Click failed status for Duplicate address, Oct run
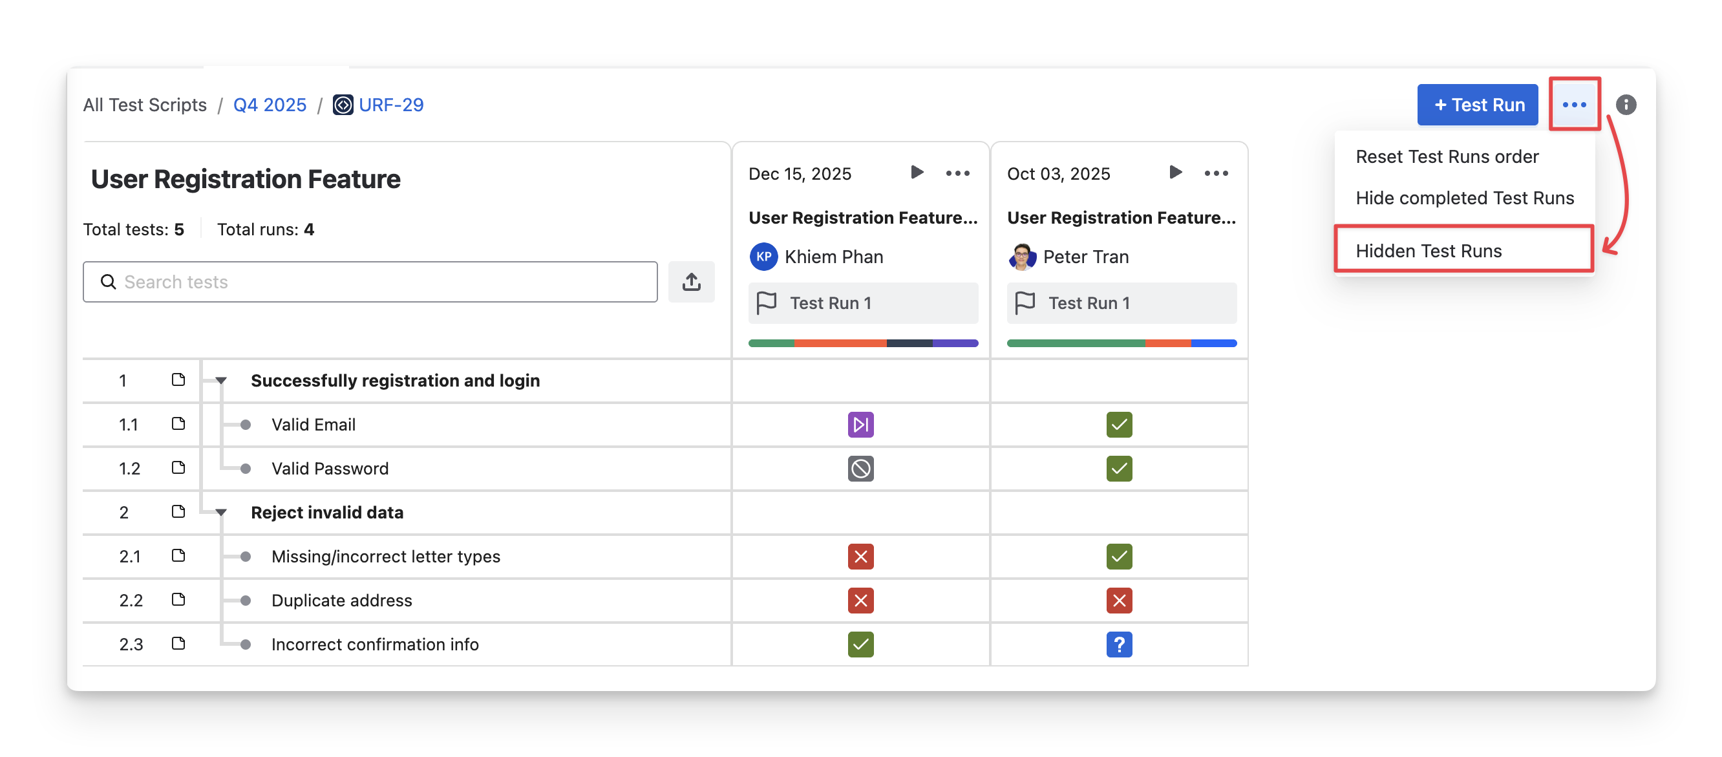This screenshot has height=757, width=1722. point(1119,601)
